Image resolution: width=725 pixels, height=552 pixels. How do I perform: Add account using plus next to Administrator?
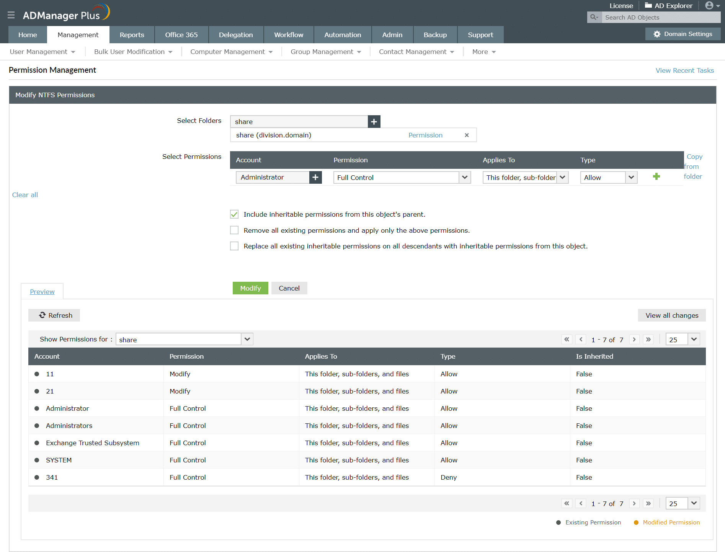(315, 177)
